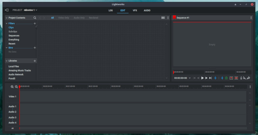Select the Recent filter
This screenshot has width=258, height=135.
click(x=12, y=44)
